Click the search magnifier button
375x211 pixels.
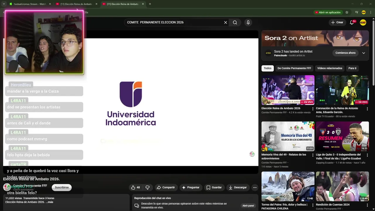[235, 22]
